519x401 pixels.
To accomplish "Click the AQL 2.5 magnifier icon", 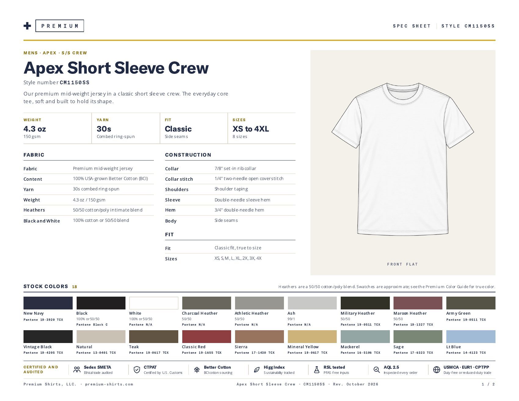I will coord(377,370).
